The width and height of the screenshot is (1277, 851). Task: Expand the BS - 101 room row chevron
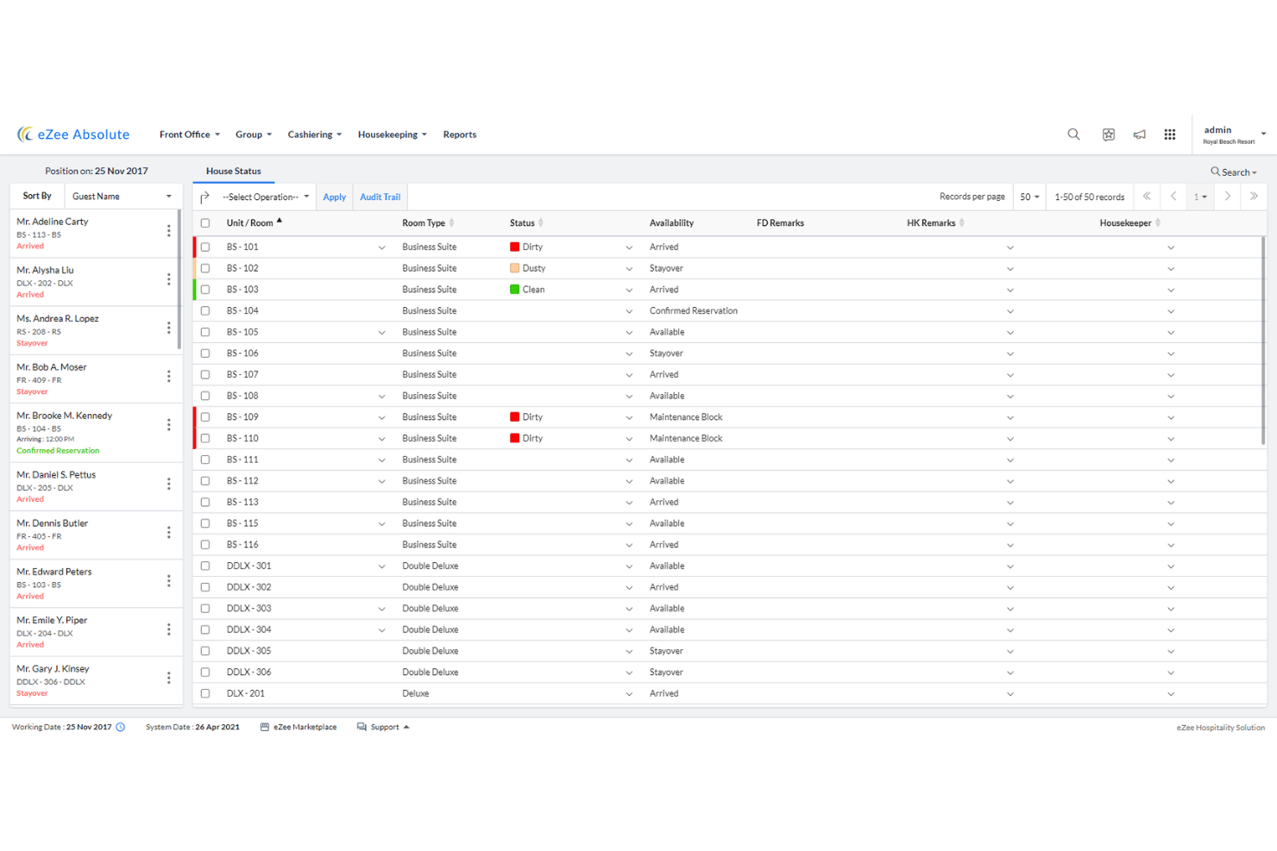pos(381,247)
